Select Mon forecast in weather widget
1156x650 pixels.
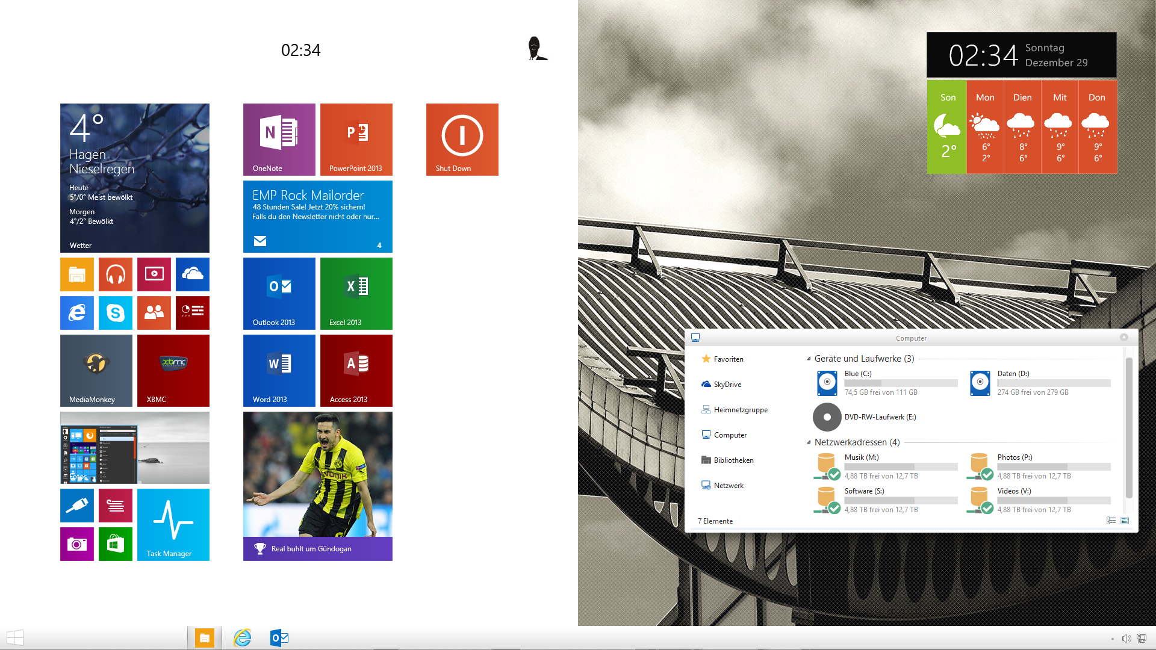(x=985, y=127)
